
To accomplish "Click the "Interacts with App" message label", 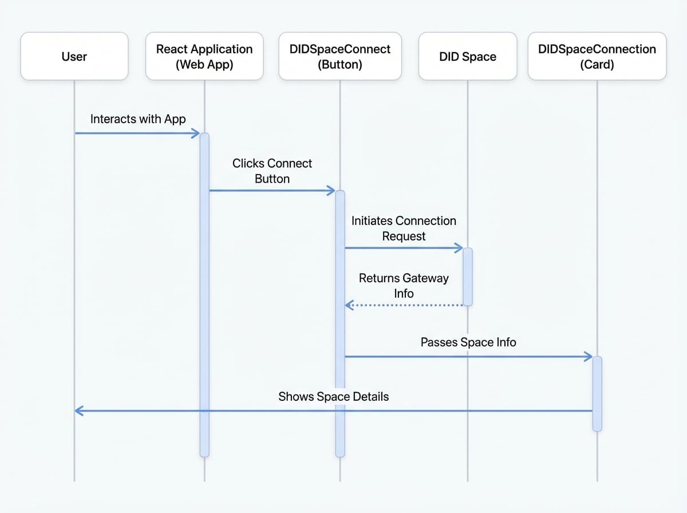I will tap(138, 119).
